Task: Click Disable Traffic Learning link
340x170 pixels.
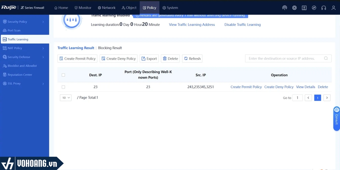Action: (x=242, y=25)
